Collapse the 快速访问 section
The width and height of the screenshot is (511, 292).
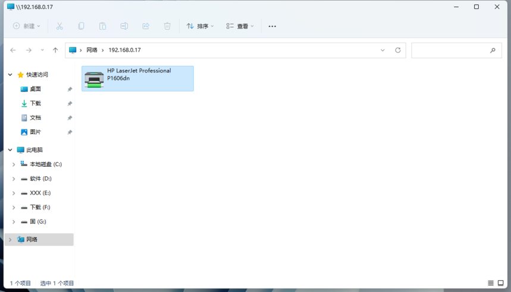pyautogui.click(x=10, y=75)
